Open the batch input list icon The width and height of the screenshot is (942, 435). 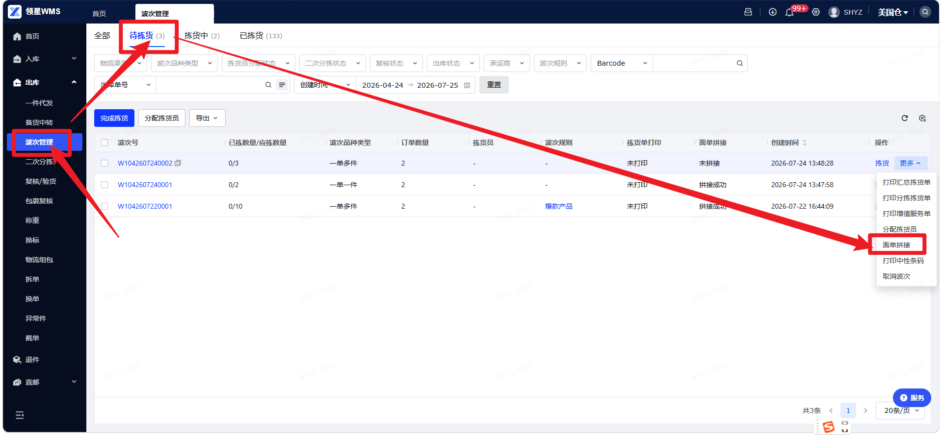(282, 85)
